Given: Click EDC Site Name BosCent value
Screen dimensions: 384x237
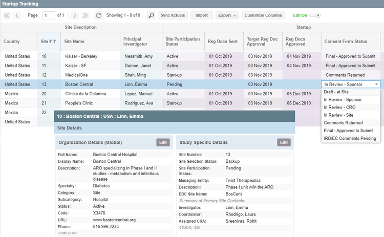Looking at the screenshot, I should pyautogui.click(x=233, y=194).
